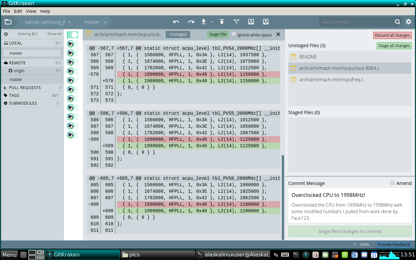Enable Ignore white space checkbox
The width and height of the screenshot is (416, 260).
point(234,34)
